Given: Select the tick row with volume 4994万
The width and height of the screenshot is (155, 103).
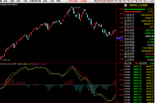Looking at the screenshot, I should pos(139,94).
